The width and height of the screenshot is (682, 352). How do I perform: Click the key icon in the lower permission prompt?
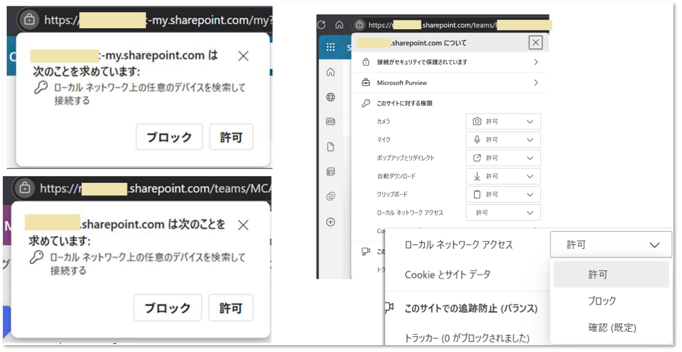(37, 257)
